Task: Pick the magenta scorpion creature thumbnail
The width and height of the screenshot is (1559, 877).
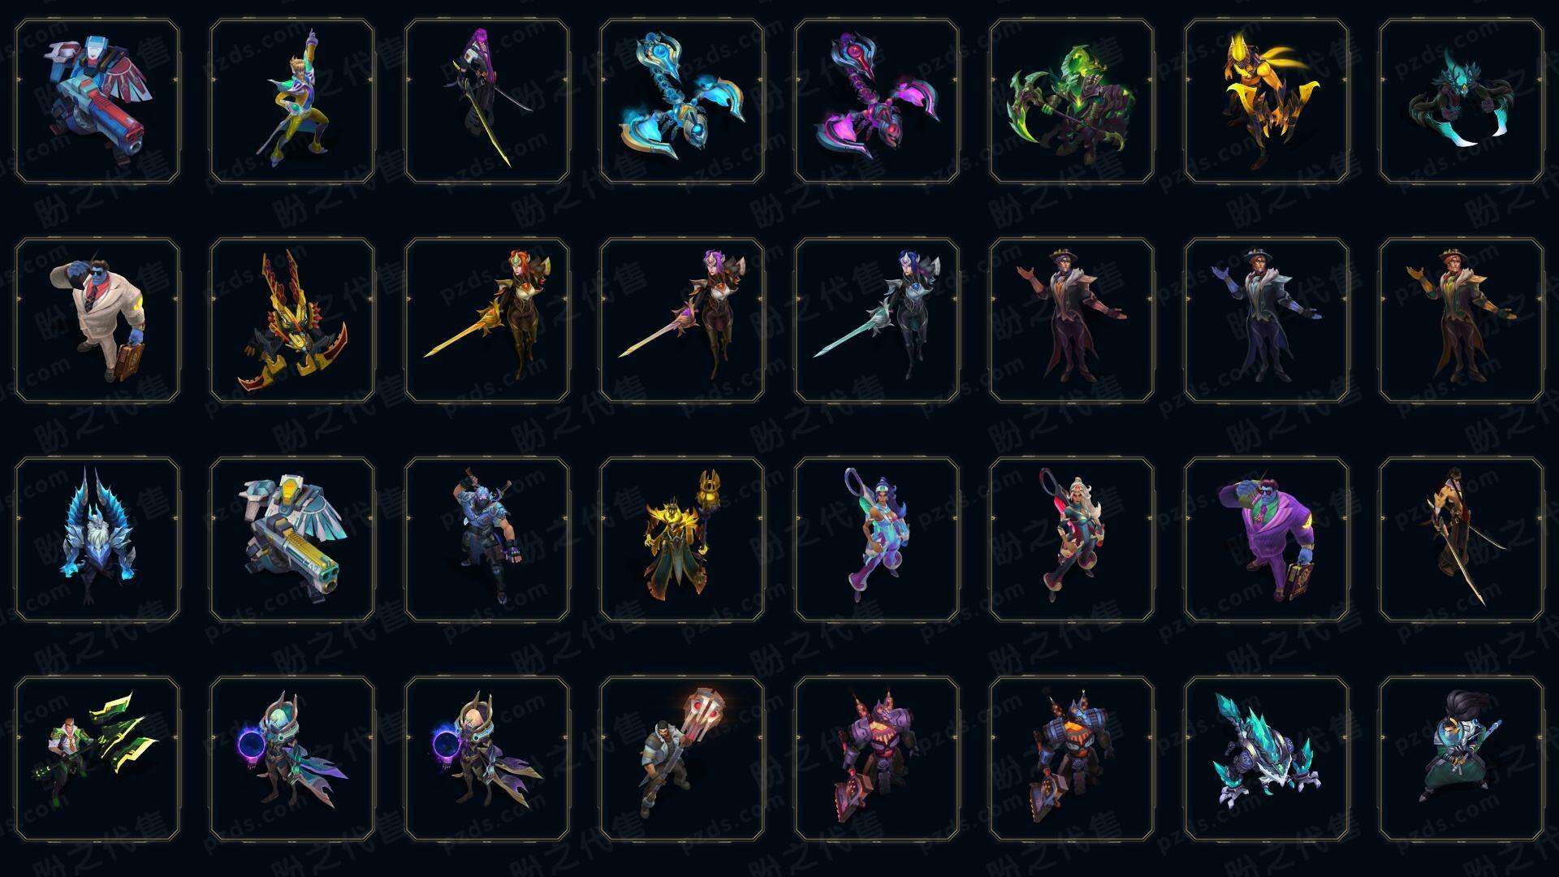Action: [x=877, y=102]
